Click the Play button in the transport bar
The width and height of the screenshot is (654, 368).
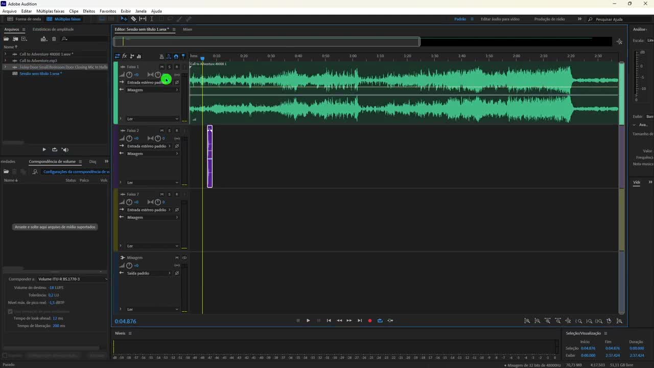308,320
